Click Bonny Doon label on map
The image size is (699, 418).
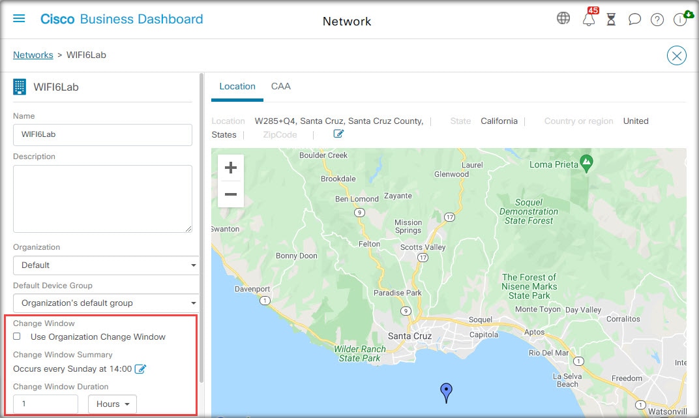(297, 256)
